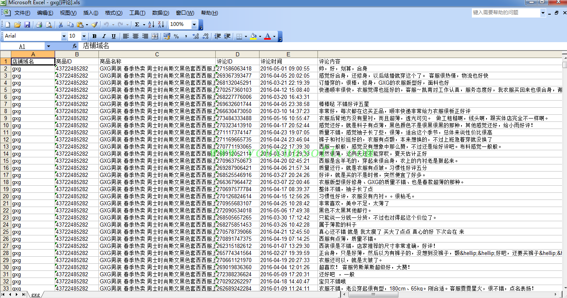Open the 插入(I) menu
The width and height of the screenshot is (567, 298).
click(x=91, y=13)
